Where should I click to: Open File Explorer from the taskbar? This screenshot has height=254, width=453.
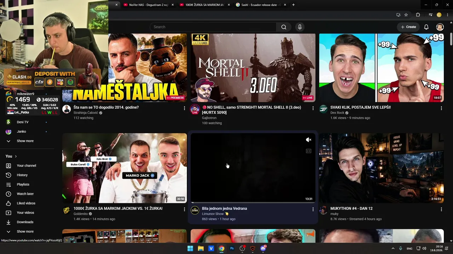click(201, 248)
